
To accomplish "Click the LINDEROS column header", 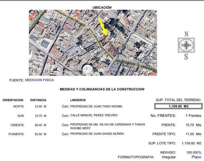I will point(78,100).
